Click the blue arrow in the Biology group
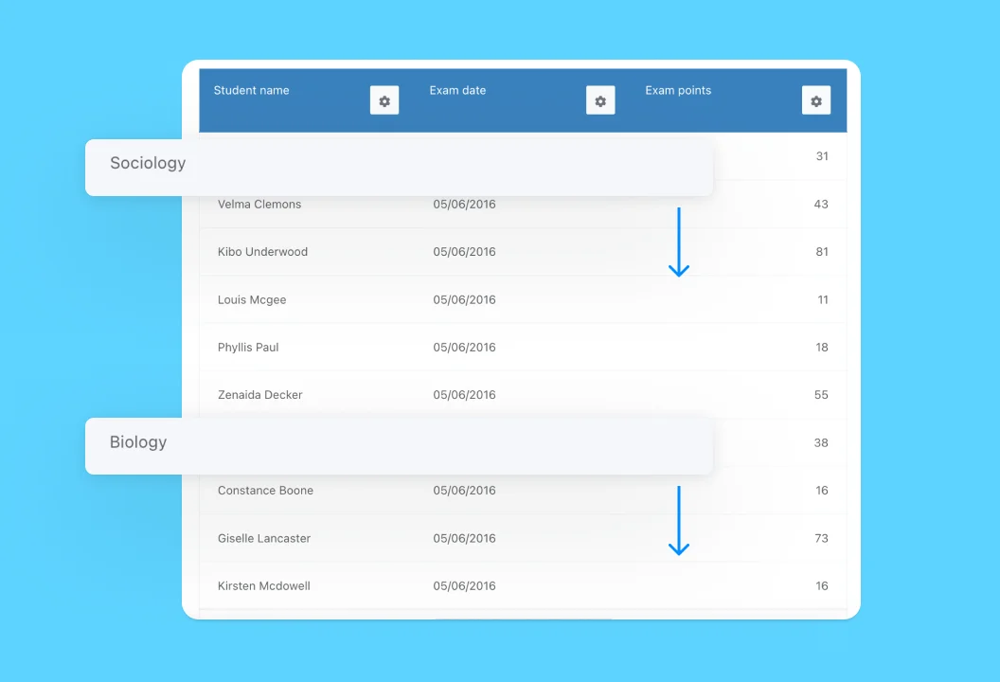Image resolution: width=1000 pixels, height=682 pixels. click(679, 519)
